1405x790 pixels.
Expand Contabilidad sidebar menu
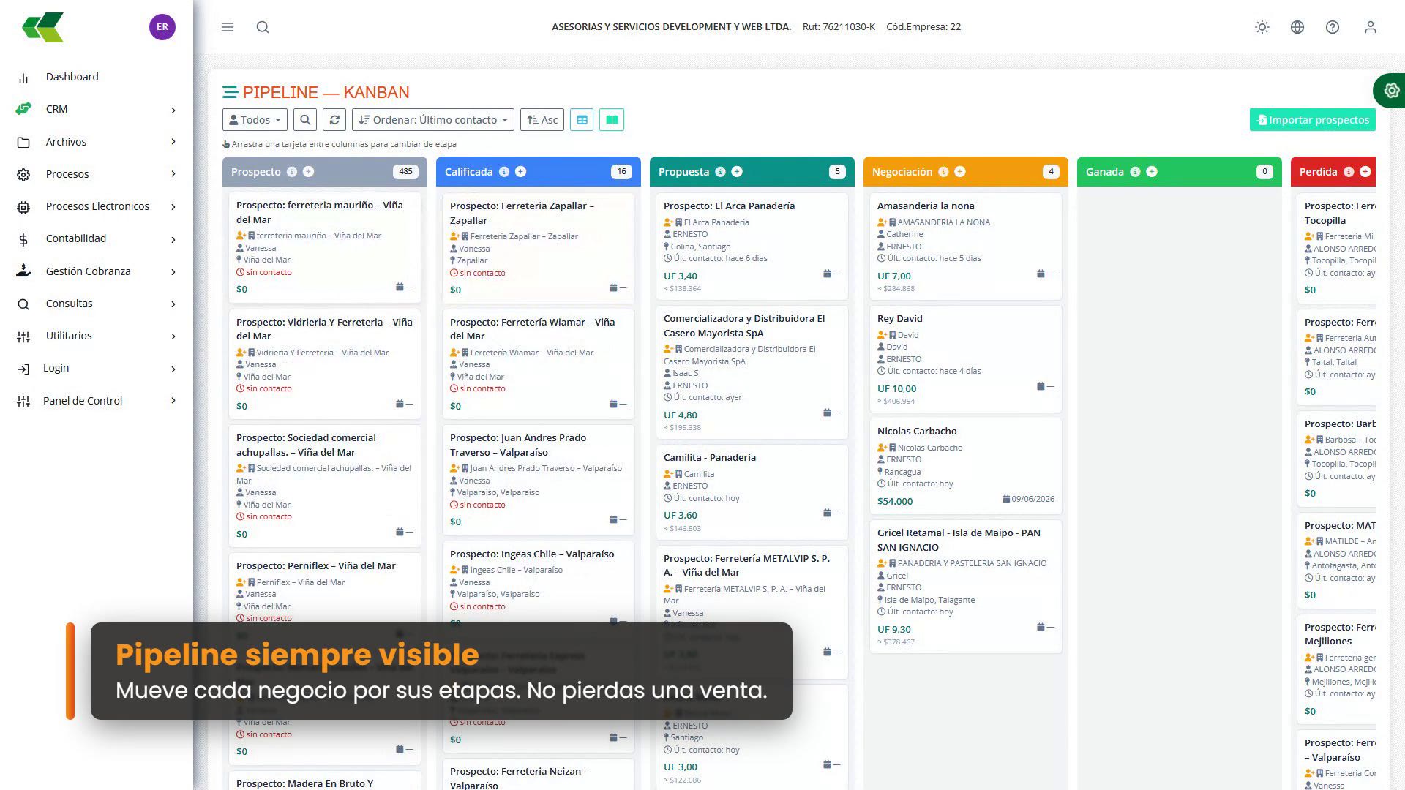[x=97, y=238]
